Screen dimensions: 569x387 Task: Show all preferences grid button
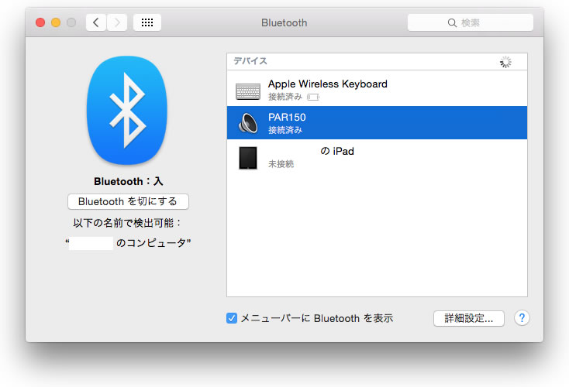pyautogui.click(x=147, y=22)
